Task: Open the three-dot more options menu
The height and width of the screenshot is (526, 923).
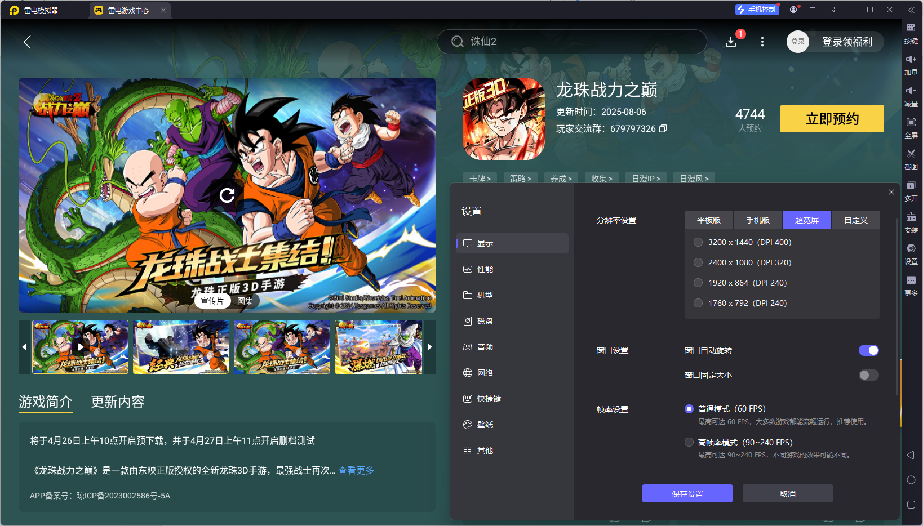Action: [x=762, y=42]
